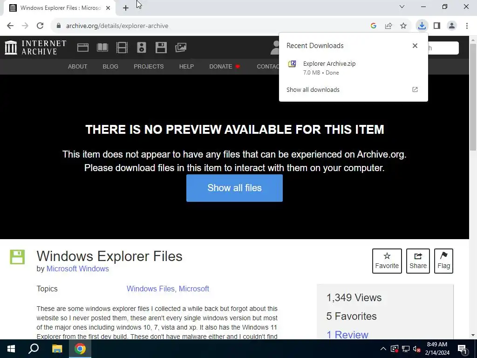Open the Images icon in the Archive header

coord(181,48)
